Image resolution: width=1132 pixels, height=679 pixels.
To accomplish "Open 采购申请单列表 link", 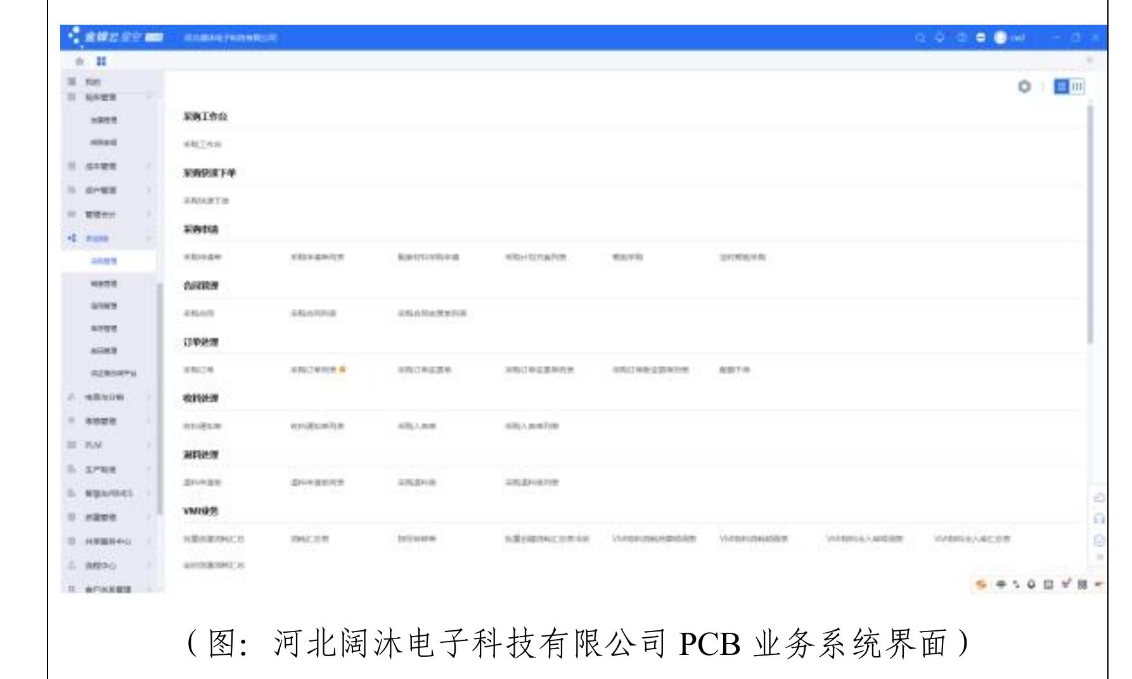I will coord(317,258).
